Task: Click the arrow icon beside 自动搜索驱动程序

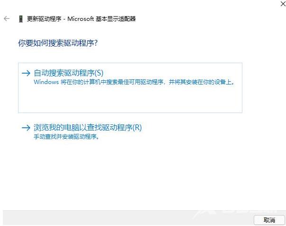Action: pyautogui.click(x=26, y=73)
